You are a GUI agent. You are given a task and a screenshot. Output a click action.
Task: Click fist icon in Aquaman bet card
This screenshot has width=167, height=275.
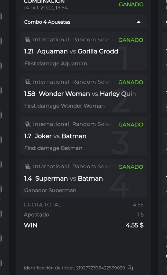[x=28, y=40]
